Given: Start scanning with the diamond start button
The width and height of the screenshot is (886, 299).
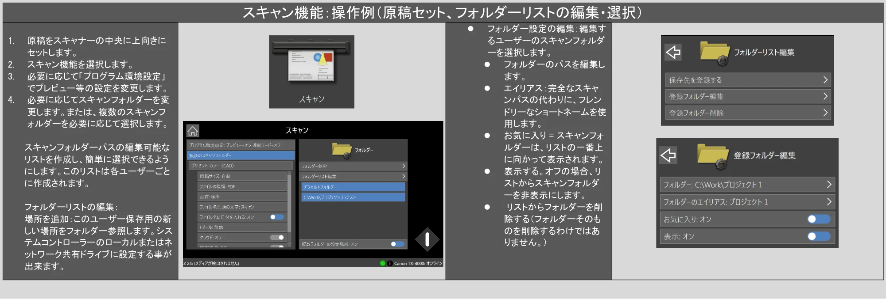Looking at the screenshot, I should point(427,239).
